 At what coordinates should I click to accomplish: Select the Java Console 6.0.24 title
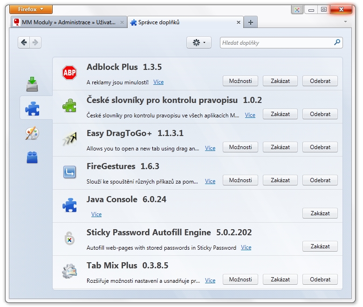[x=126, y=199]
